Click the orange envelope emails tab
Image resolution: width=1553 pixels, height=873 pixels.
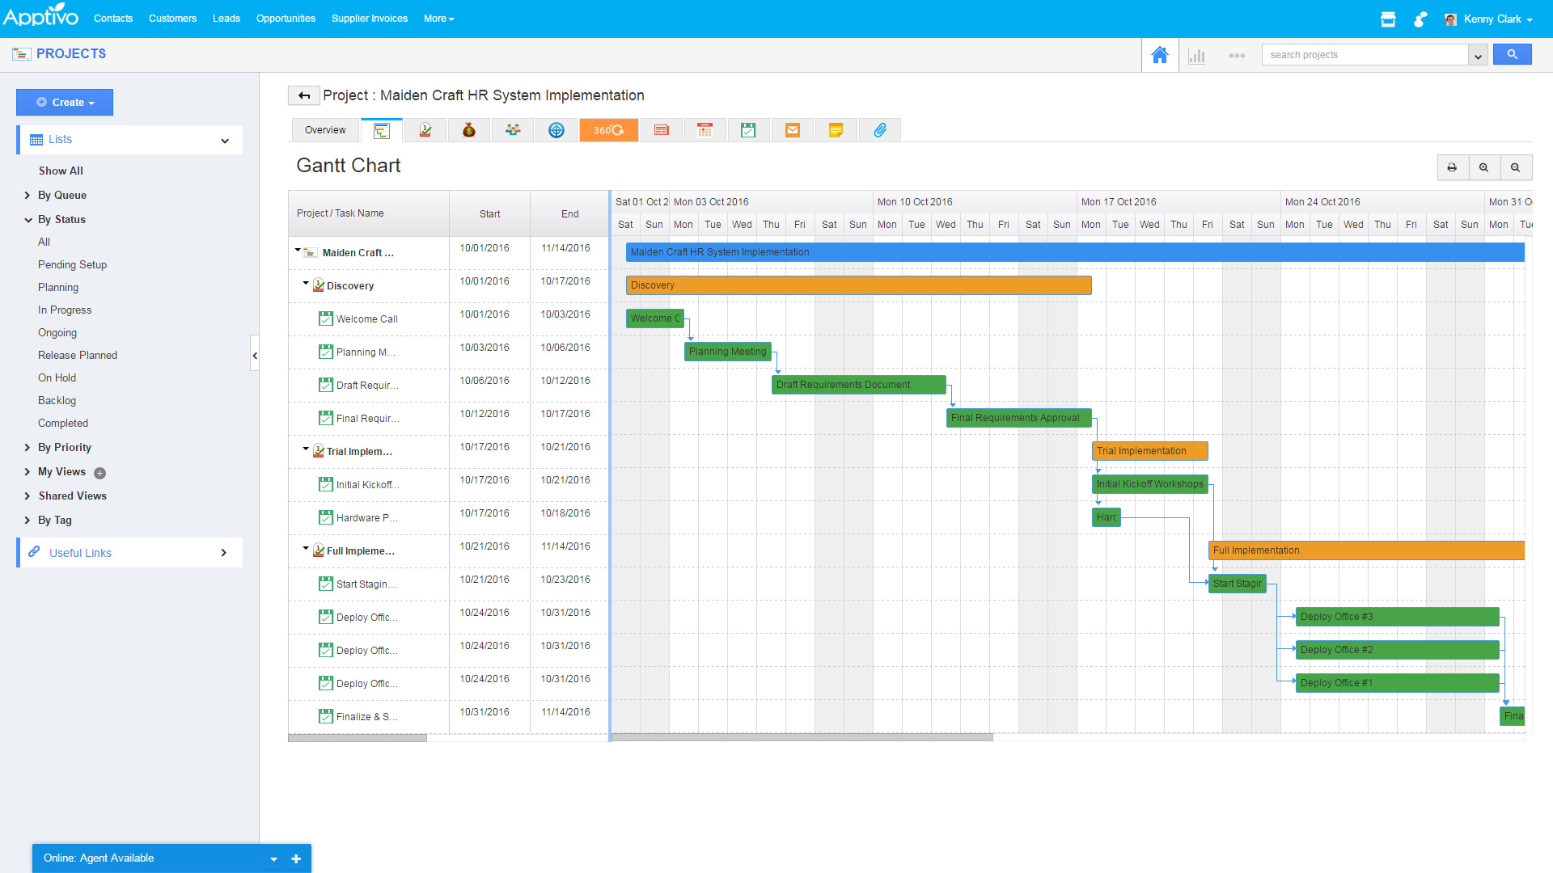792,130
